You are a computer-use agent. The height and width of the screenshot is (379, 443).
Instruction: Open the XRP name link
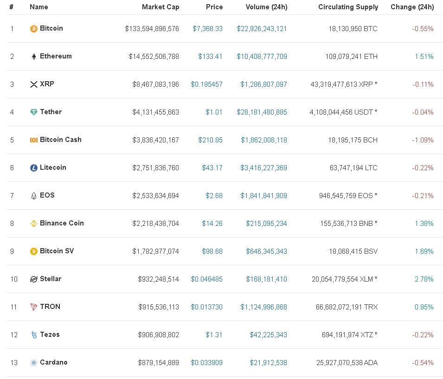tap(47, 84)
